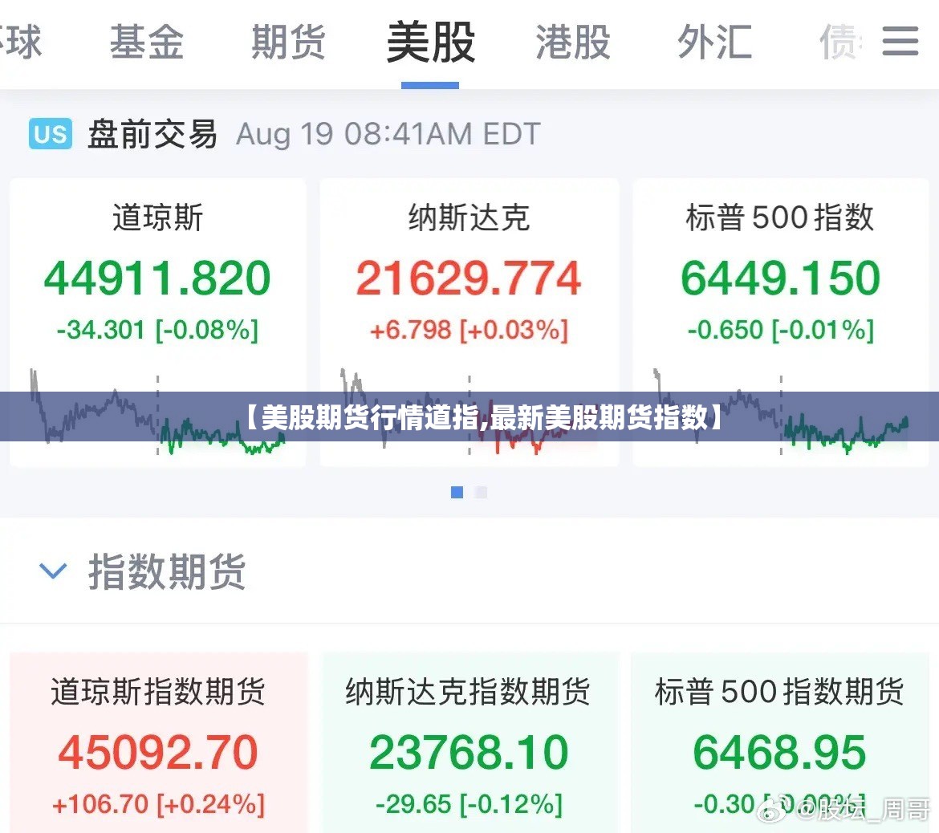This screenshot has height=833, width=939.
Task: Select the second carousel page dot
Action: pos(480,492)
